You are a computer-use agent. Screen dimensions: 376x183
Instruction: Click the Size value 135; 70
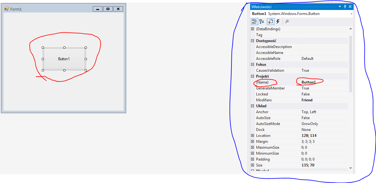coord(308,165)
